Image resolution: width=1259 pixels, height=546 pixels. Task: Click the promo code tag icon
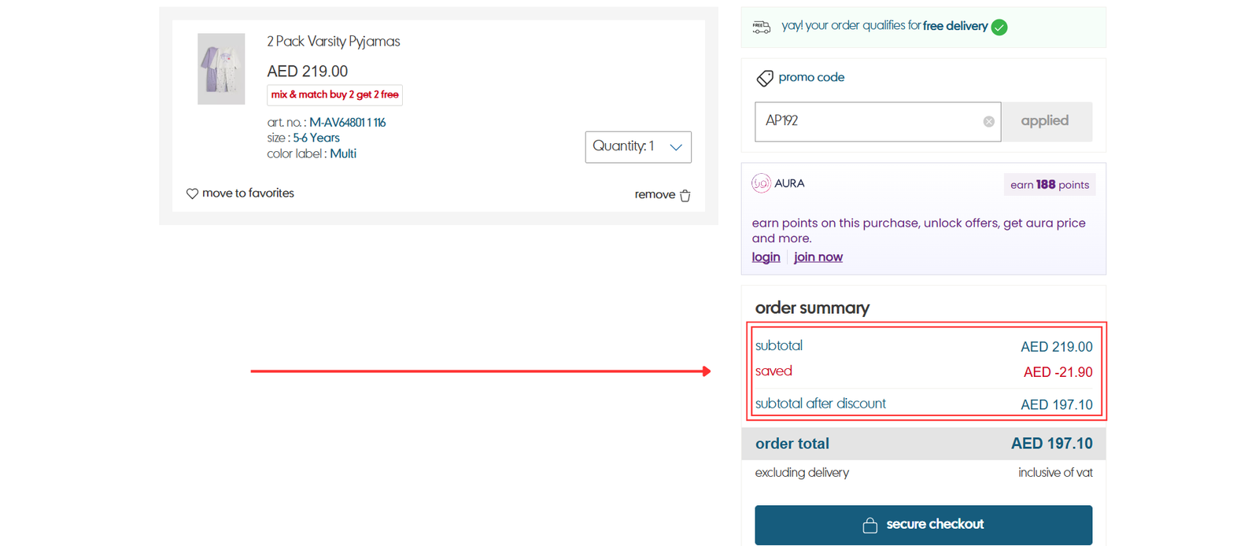click(x=764, y=78)
